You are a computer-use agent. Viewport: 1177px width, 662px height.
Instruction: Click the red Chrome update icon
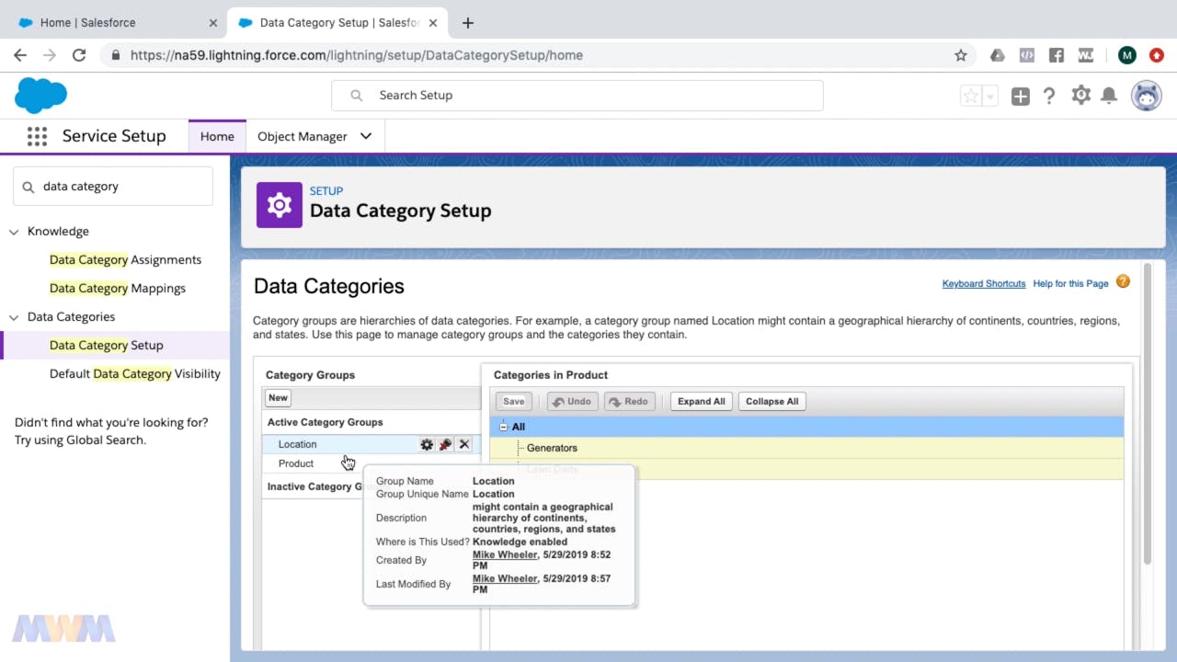pyautogui.click(x=1157, y=55)
